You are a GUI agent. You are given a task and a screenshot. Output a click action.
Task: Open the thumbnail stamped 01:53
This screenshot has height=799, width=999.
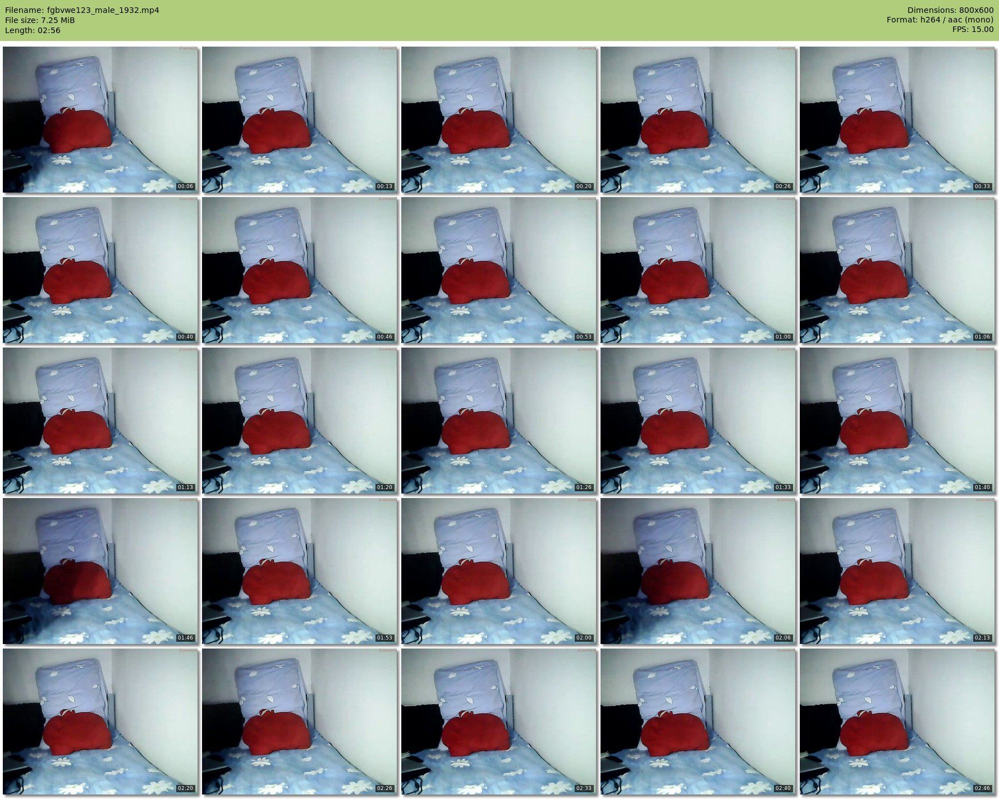point(300,571)
